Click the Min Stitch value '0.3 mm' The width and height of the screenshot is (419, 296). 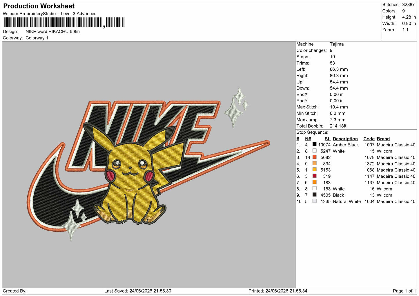tap(338, 113)
